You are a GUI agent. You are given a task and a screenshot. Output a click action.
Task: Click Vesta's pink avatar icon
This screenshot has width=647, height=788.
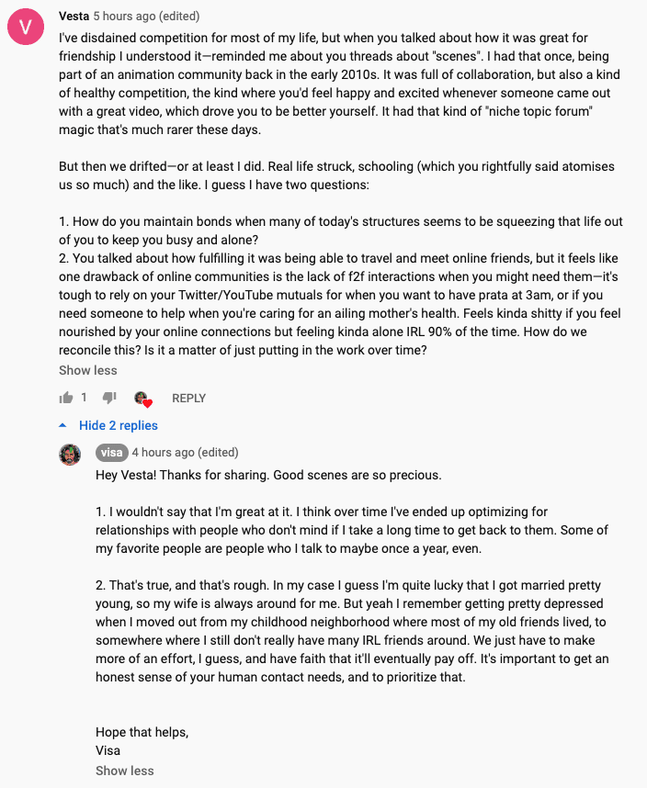[x=26, y=28]
